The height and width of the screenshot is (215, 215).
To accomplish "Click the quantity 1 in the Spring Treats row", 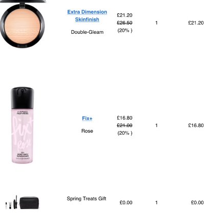I will tap(157, 203).
